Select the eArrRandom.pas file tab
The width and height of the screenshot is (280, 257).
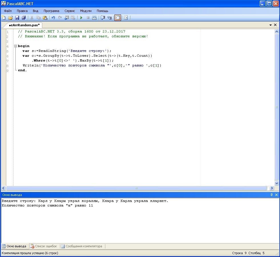point(24,25)
